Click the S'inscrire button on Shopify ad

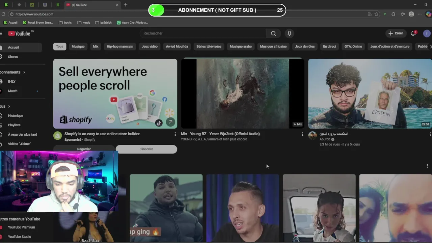tap(146, 149)
